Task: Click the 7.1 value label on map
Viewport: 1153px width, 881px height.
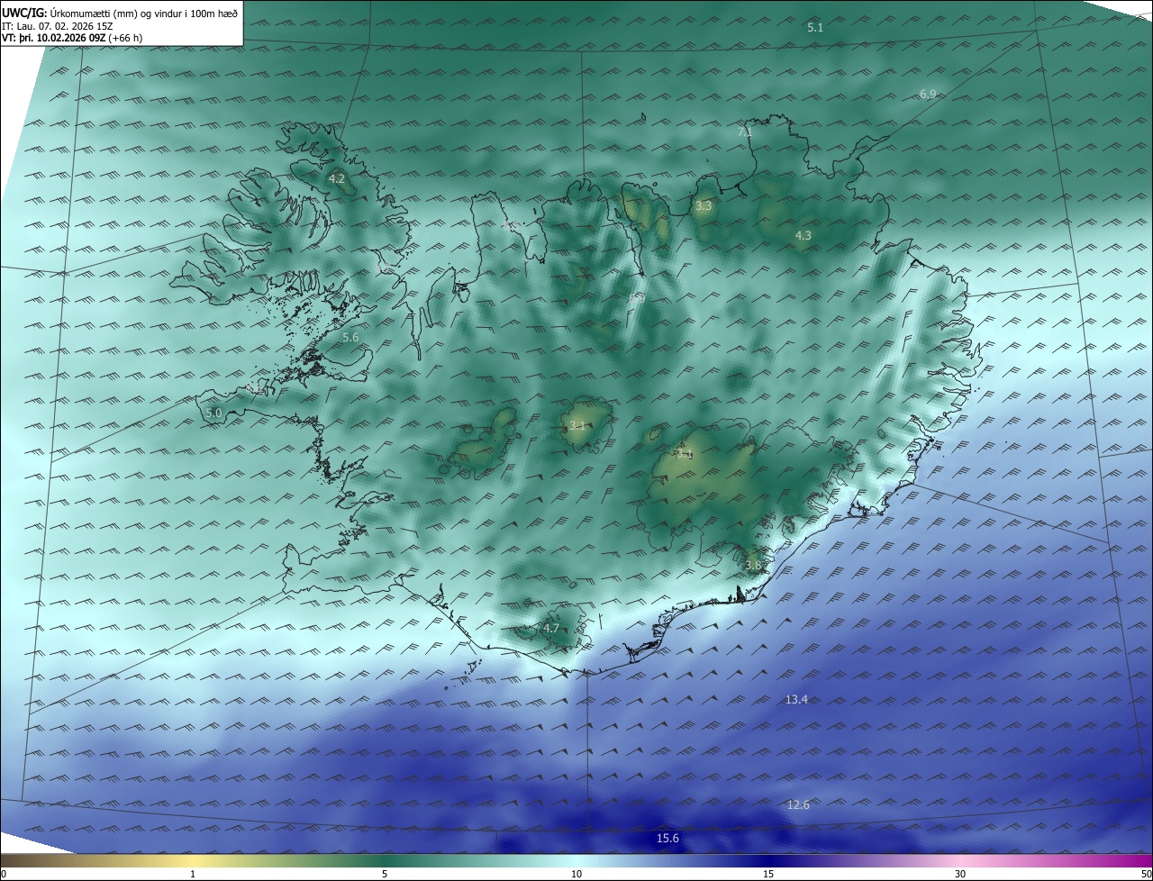Action: (x=745, y=132)
